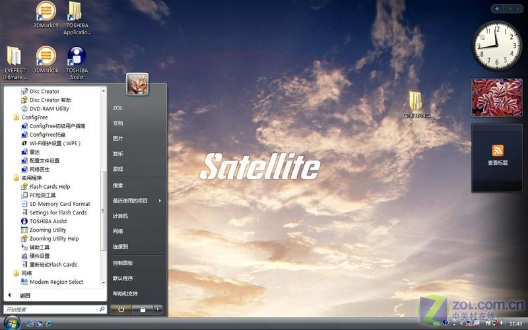Open 帮助和支持 from the Start menu
Screen dimensions: 528x330
[125, 294]
